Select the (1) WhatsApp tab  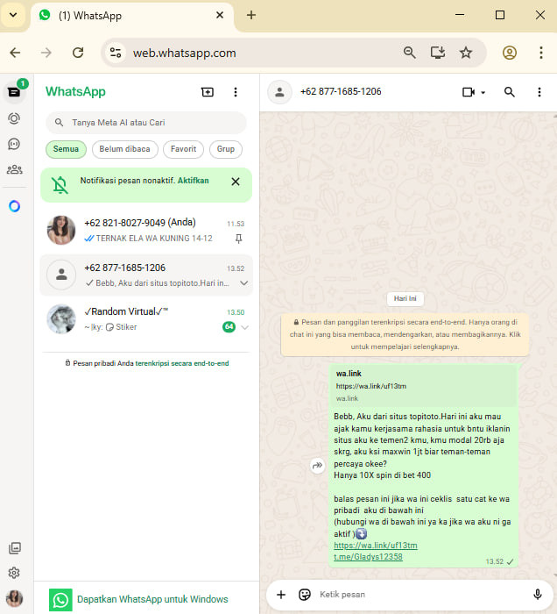tap(132, 16)
